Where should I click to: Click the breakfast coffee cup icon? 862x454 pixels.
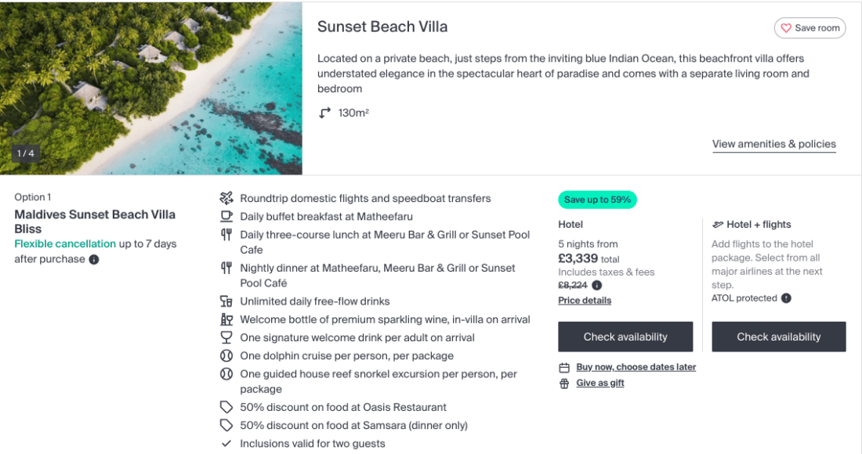pyautogui.click(x=226, y=217)
